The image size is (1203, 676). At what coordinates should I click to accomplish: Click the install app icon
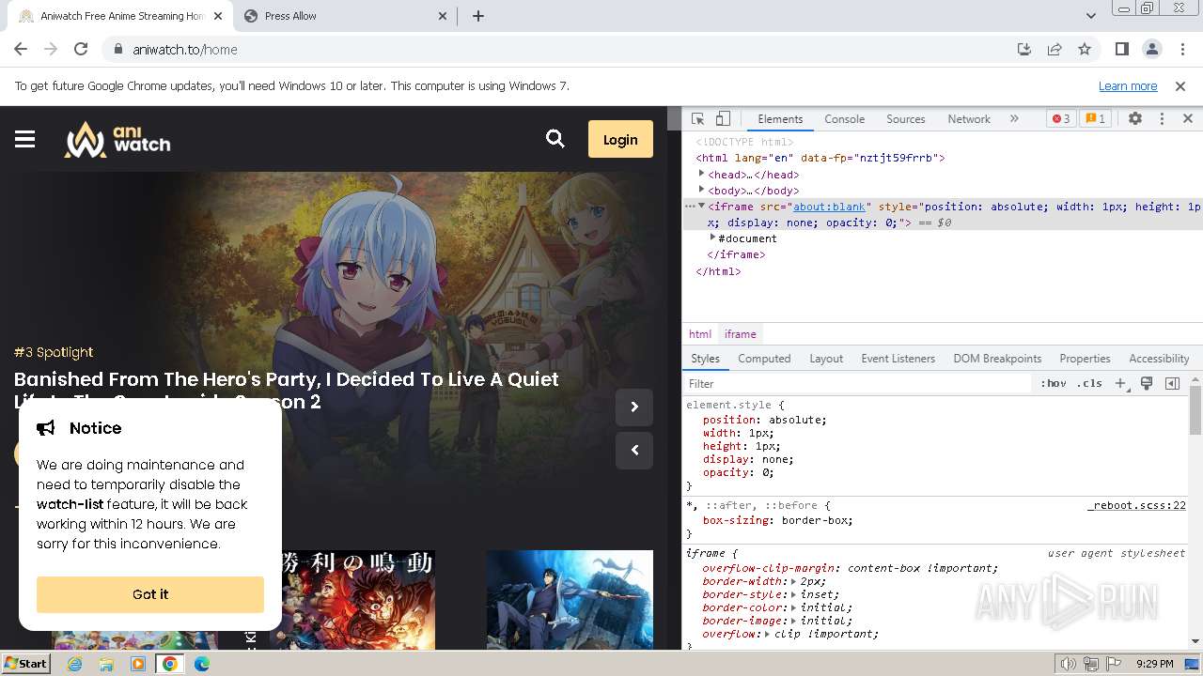[1024, 49]
